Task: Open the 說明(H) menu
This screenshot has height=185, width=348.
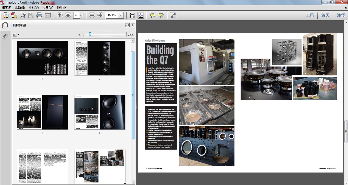Action: pyautogui.click(x=62, y=8)
